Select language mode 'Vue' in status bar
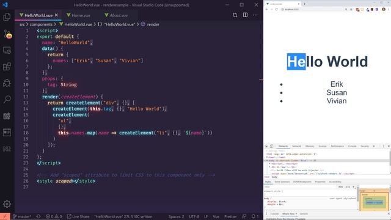The height and width of the screenshot is (220, 391). pyautogui.click(x=216, y=216)
